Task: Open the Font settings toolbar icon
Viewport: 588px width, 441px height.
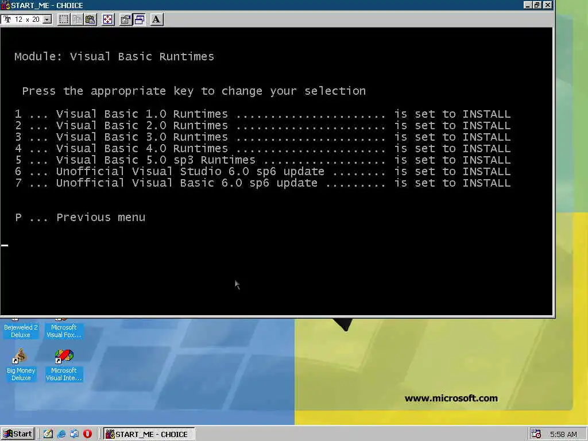Action: pyautogui.click(x=156, y=20)
